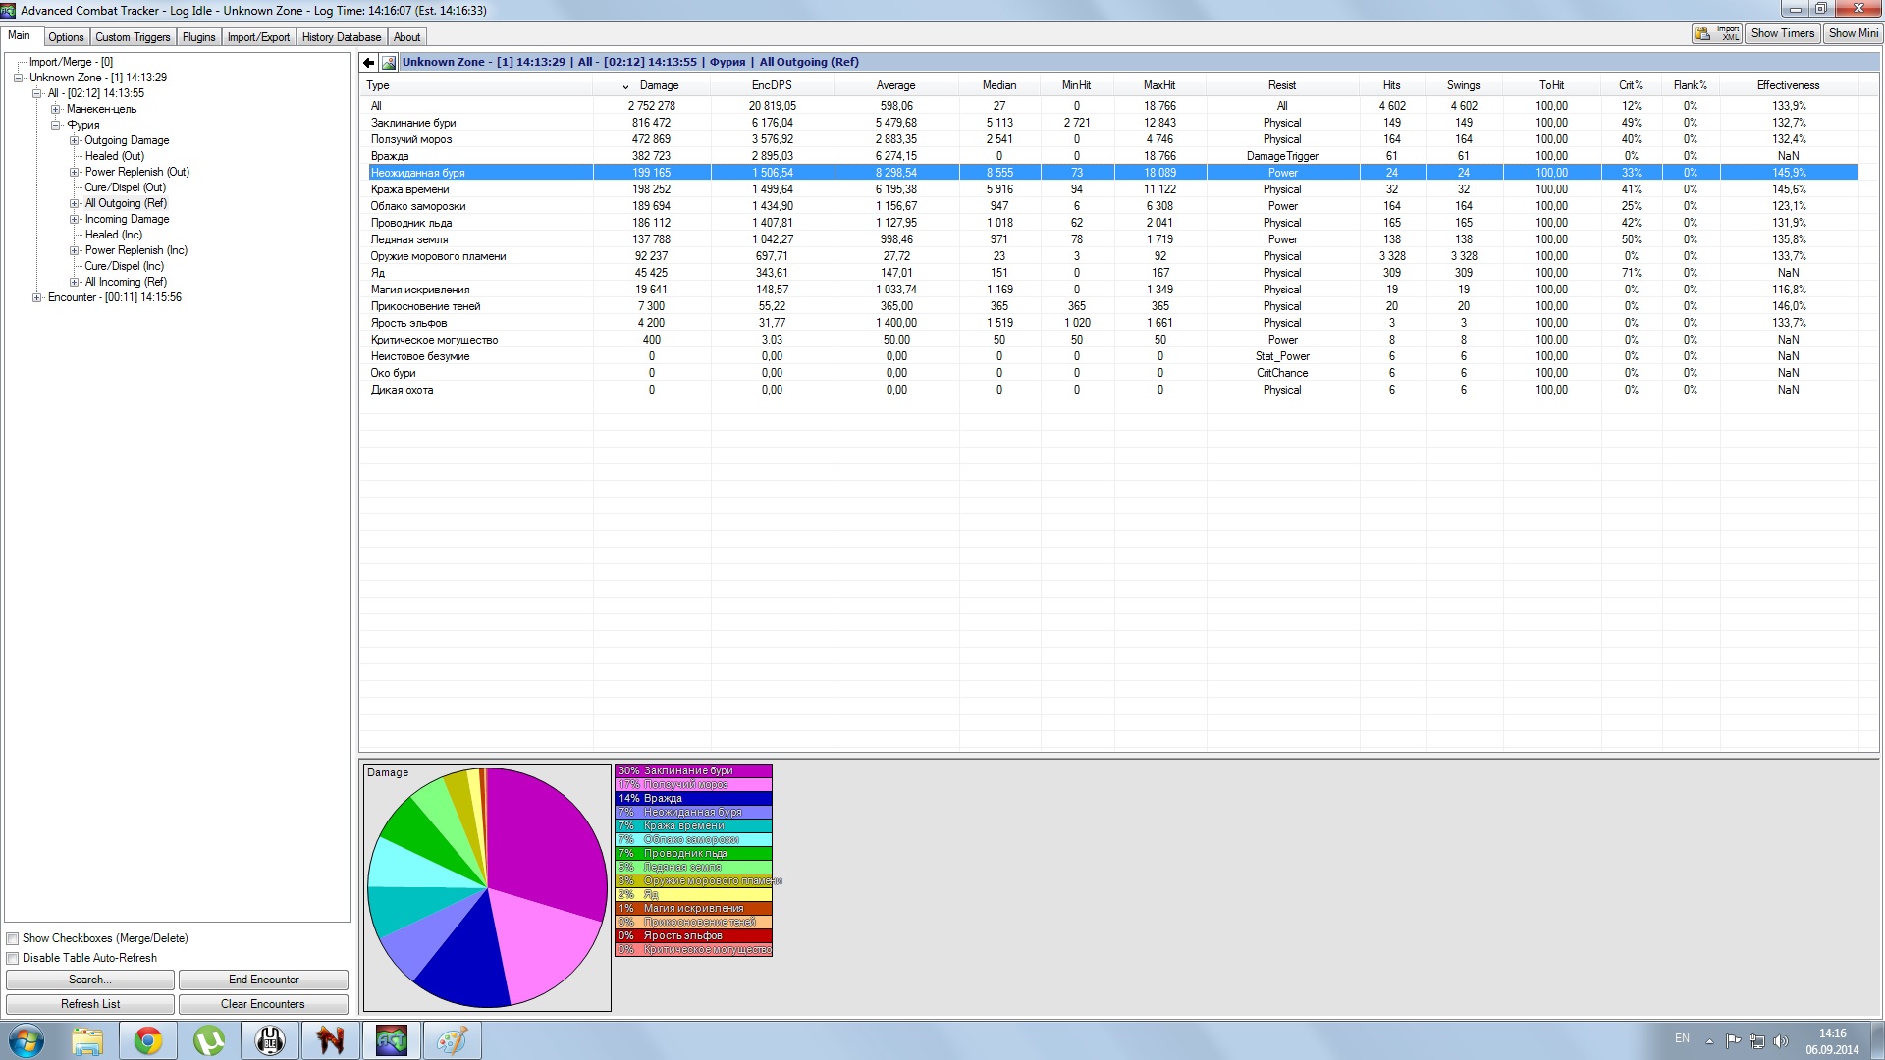The image size is (1885, 1060).
Task: Switch to the Options tab
Action: pos(66,37)
